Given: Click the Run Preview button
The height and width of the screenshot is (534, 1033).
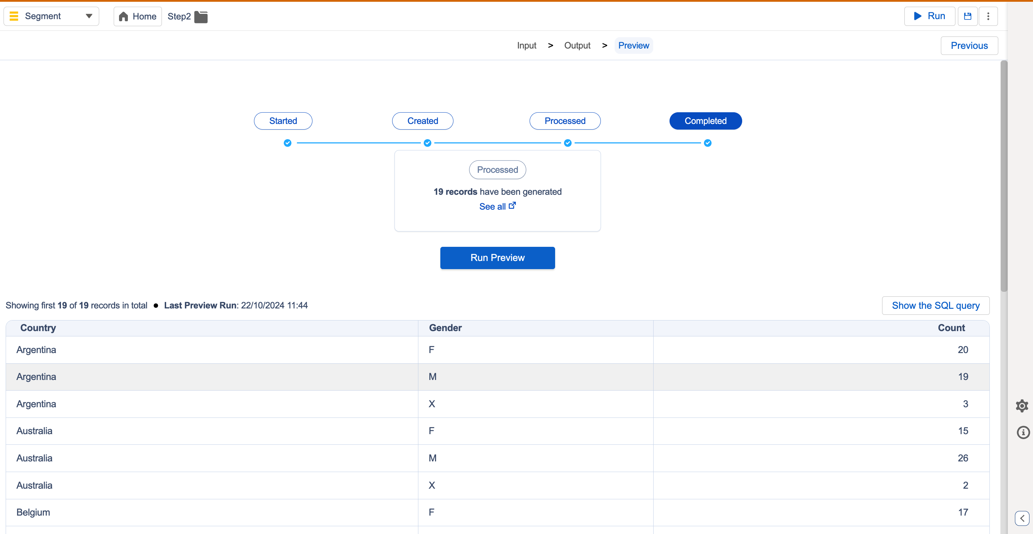Looking at the screenshot, I should pyautogui.click(x=497, y=258).
